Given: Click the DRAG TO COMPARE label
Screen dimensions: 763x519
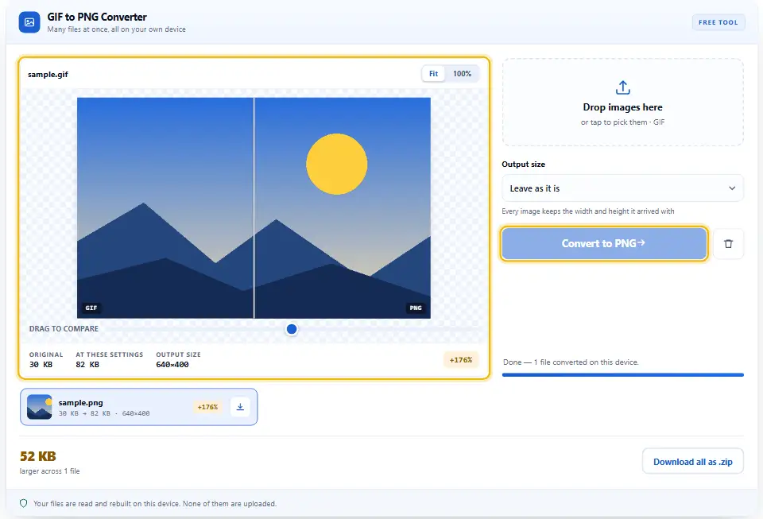Looking at the screenshot, I should (x=64, y=329).
